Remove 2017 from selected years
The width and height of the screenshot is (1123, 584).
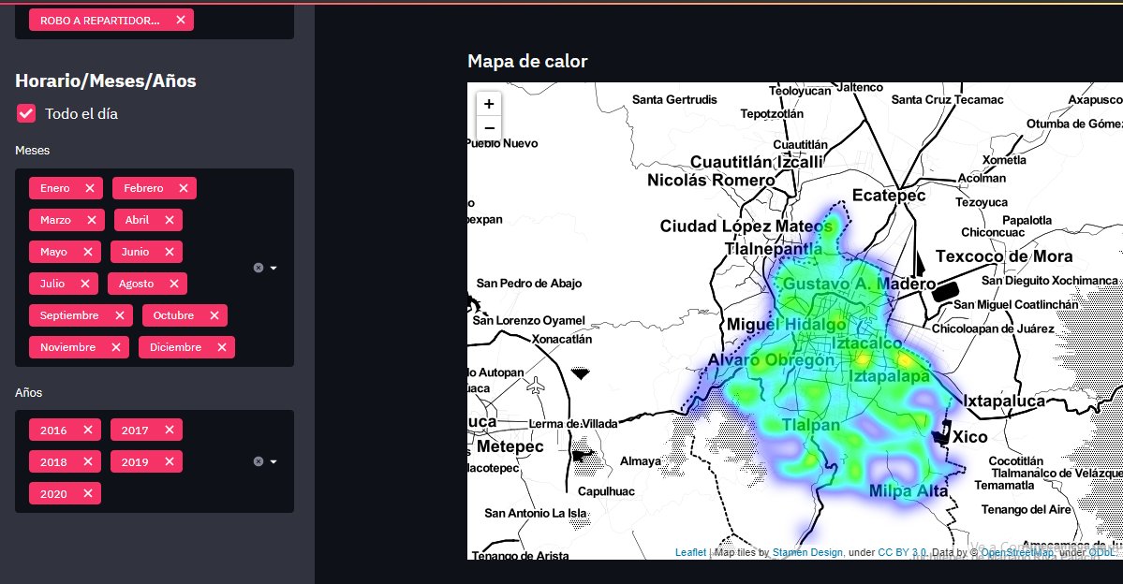click(x=169, y=431)
